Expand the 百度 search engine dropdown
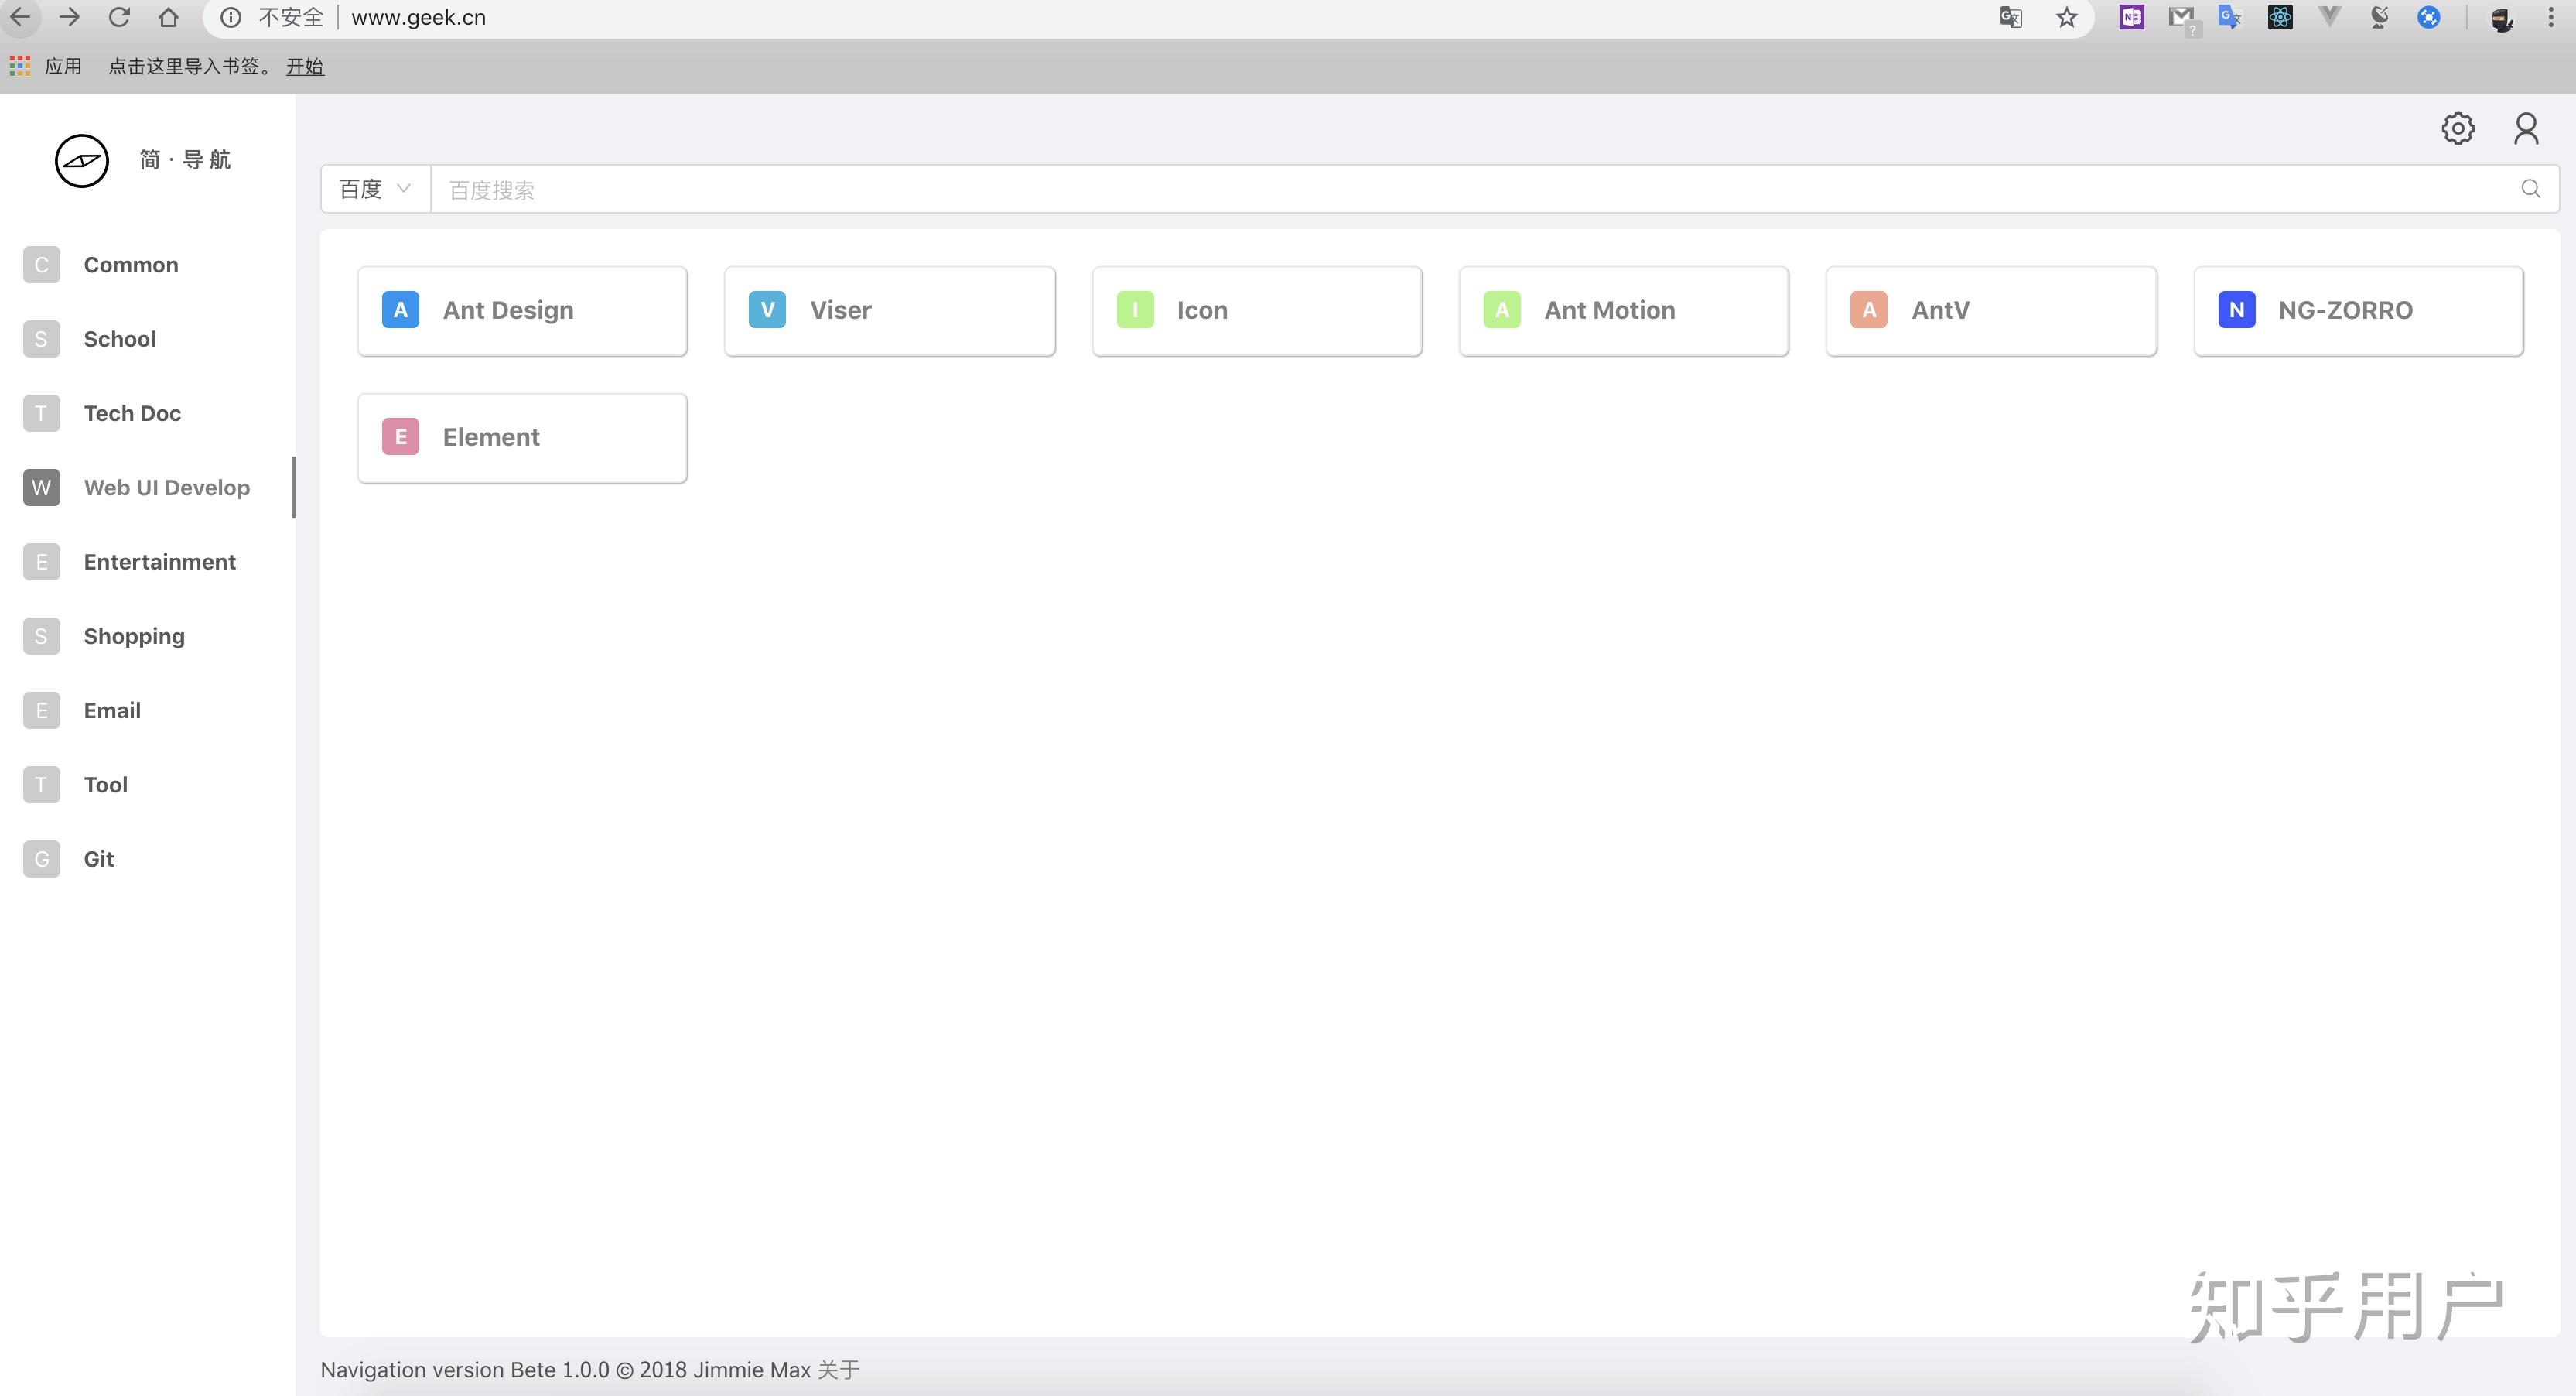The width and height of the screenshot is (2576, 1396). tap(375, 189)
